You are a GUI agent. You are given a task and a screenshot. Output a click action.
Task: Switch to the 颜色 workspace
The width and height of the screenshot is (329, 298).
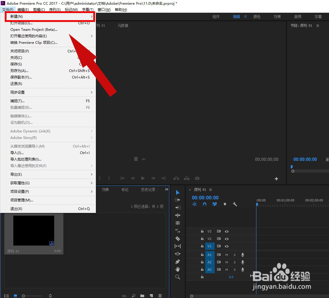pos(257,17)
